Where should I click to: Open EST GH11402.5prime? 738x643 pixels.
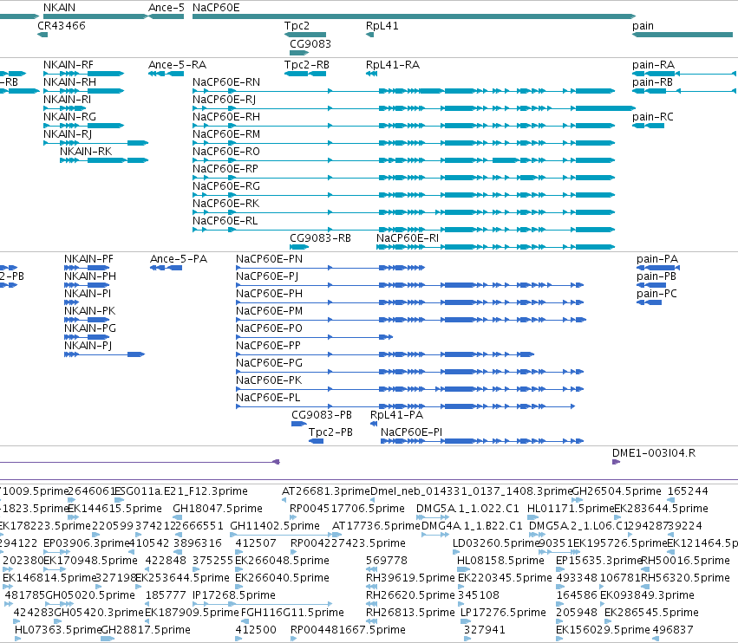(x=275, y=526)
